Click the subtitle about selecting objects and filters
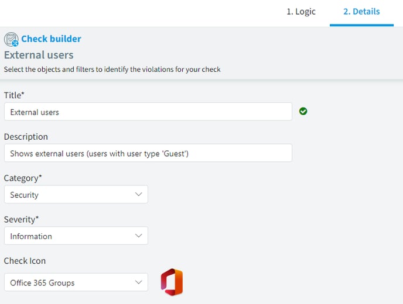 click(x=112, y=70)
